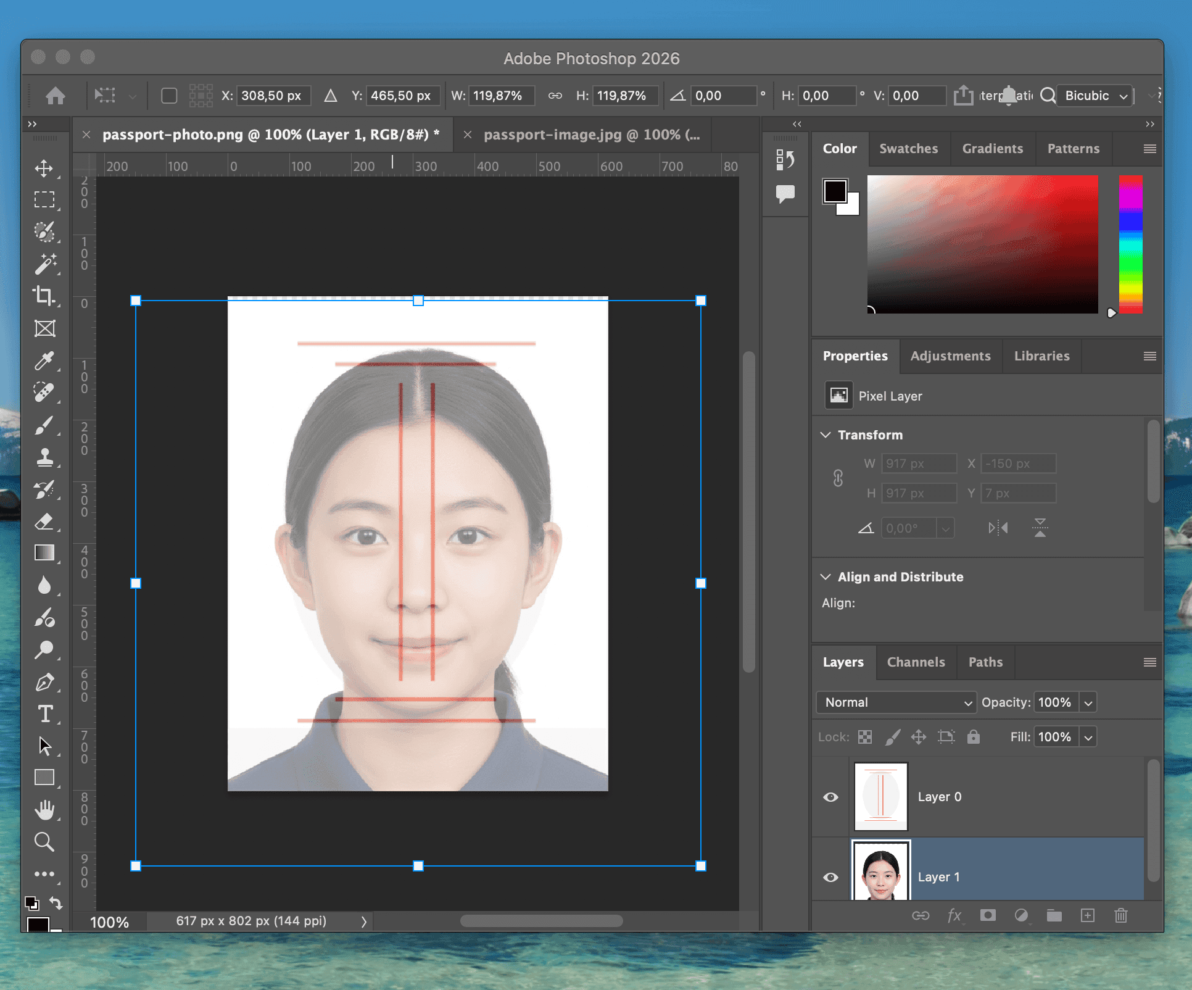Screen dimensions: 1192x990
Task: Hide Layer 0 visibility
Action: [830, 797]
